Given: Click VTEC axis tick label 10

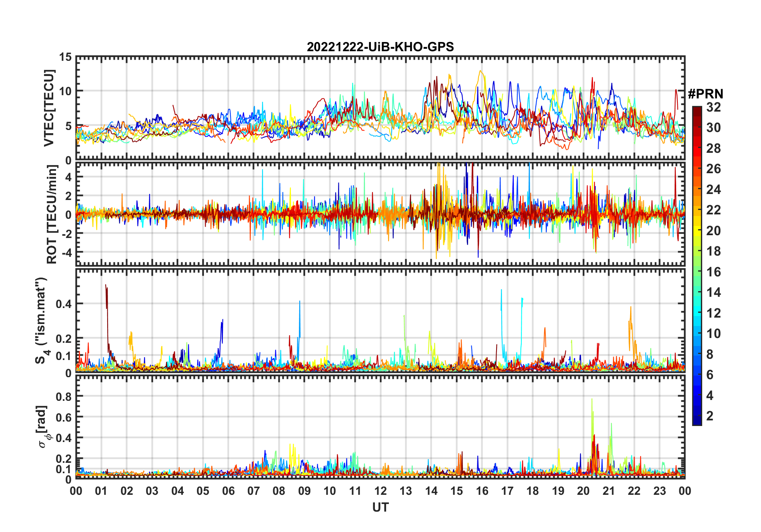Looking at the screenshot, I should pos(66,91).
